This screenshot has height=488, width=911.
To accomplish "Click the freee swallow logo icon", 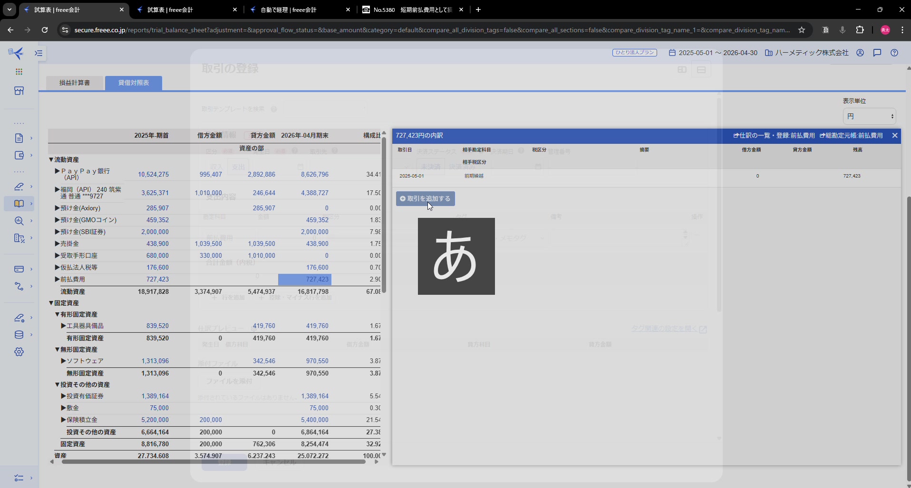I will [17, 53].
